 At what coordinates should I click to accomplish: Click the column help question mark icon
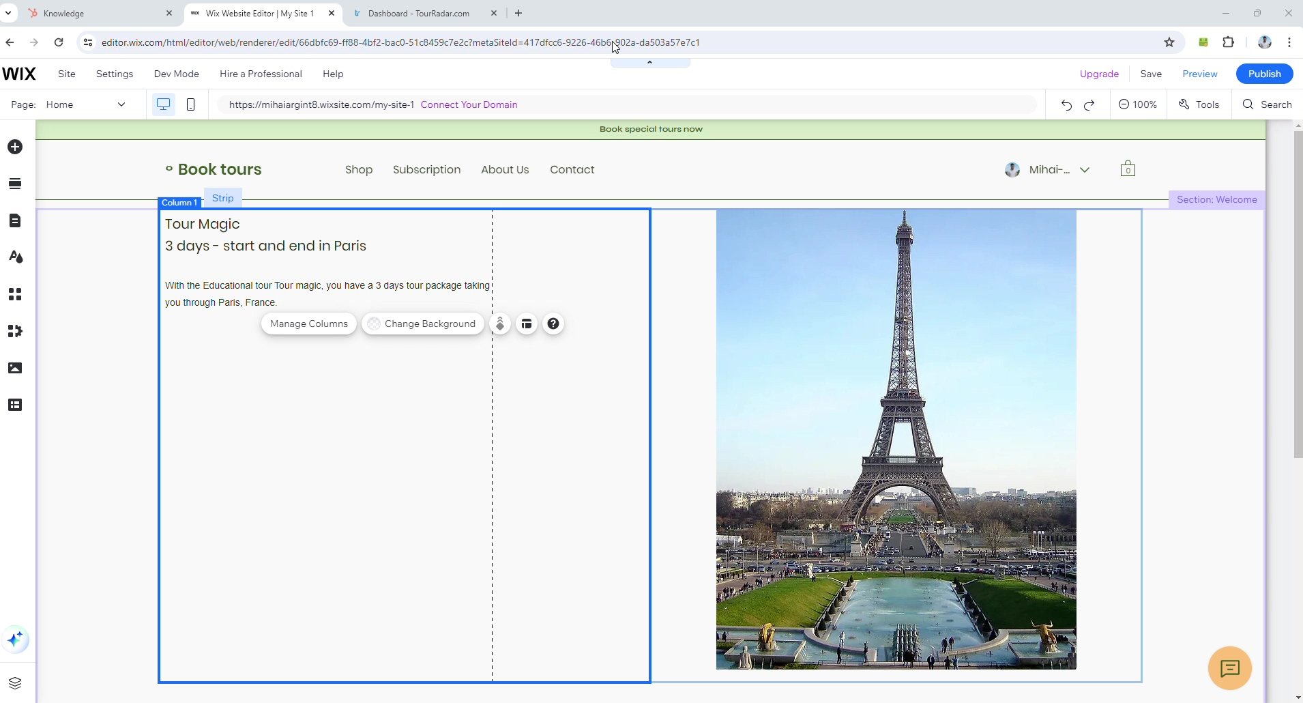point(553,324)
